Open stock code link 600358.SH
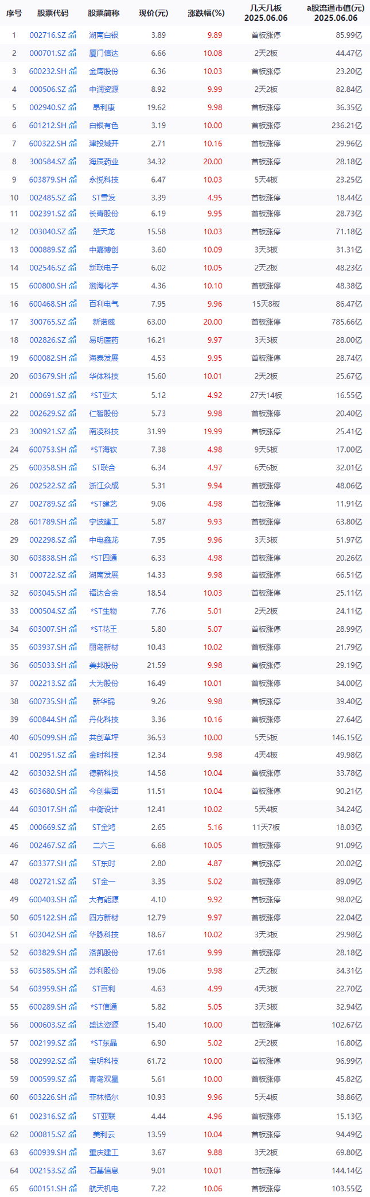This screenshot has height=1197, width=370. pyautogui.click(x=48, y=468)
